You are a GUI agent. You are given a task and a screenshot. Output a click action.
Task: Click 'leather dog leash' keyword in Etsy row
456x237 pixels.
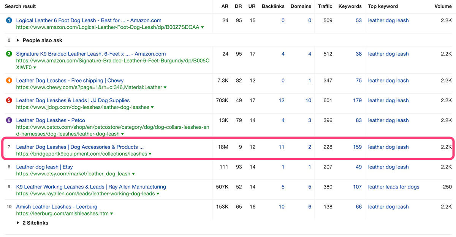point(388,167)
